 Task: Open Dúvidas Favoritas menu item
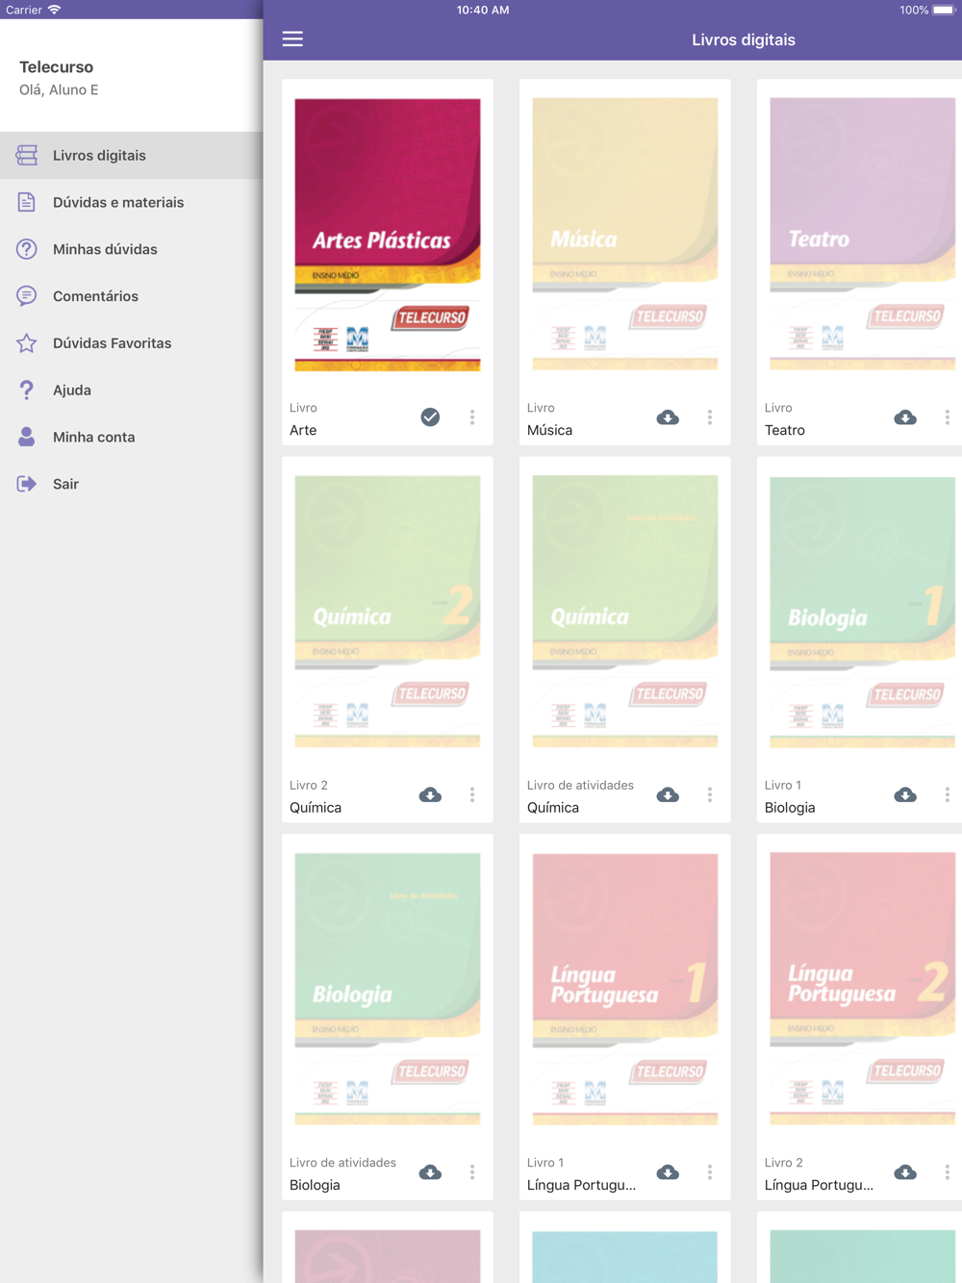point(132,342)
